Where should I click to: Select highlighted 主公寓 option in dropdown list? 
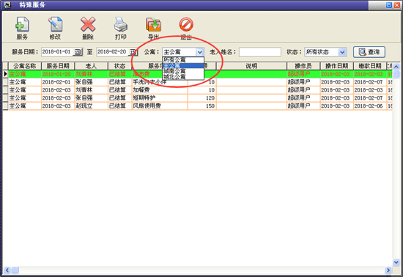(183, 65)
